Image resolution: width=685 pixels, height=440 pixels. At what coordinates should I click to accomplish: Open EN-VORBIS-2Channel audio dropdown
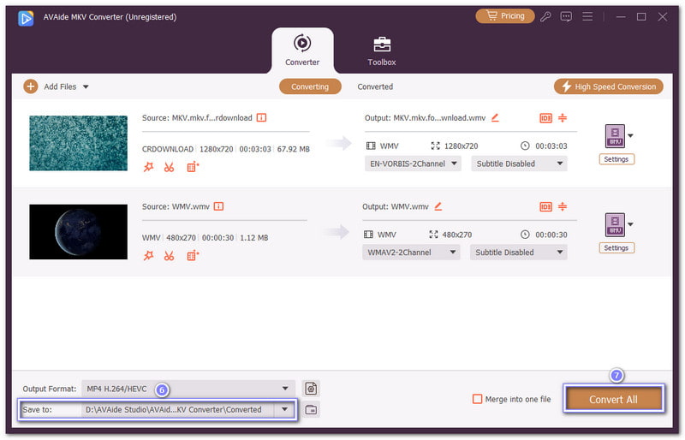click(413, 164)
